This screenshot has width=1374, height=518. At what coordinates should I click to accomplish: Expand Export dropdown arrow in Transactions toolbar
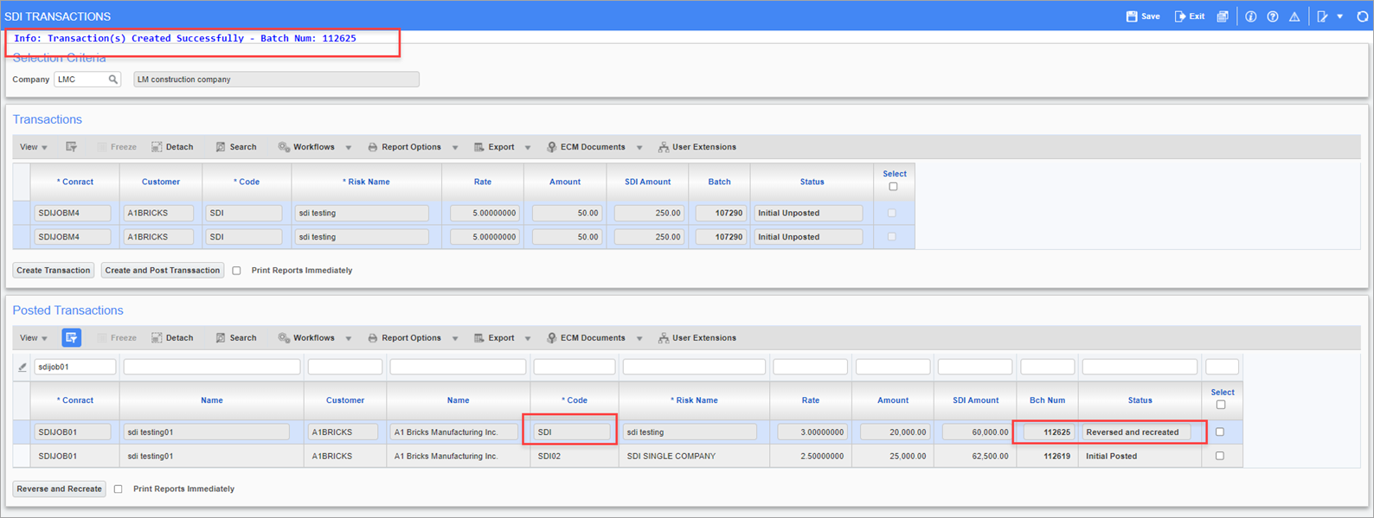click(x=528, y=148)
